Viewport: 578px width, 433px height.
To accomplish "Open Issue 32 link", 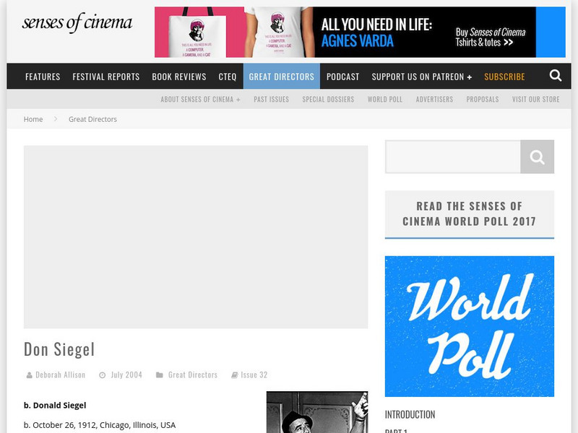I will pos(254,375).
